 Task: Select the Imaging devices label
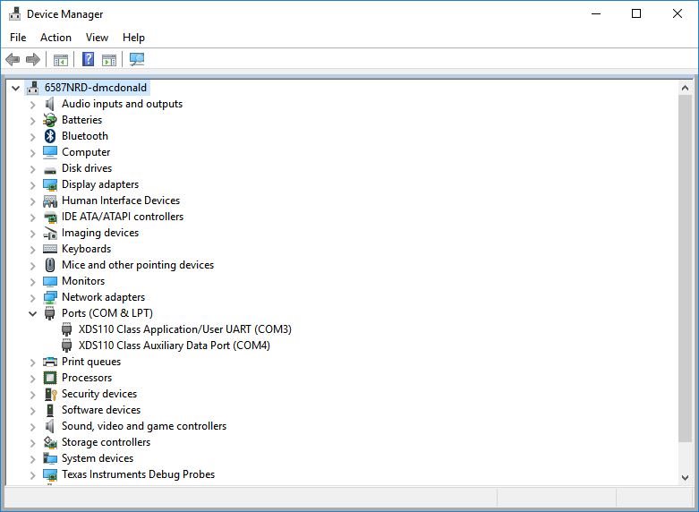pos(100,233)
